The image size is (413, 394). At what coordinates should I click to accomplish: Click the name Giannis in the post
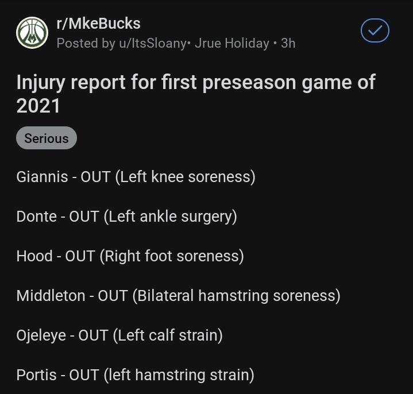42,176
